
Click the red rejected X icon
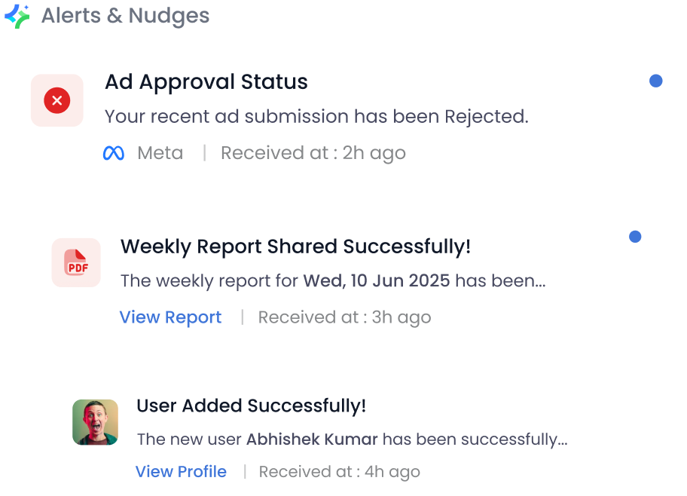pos(57,100)
